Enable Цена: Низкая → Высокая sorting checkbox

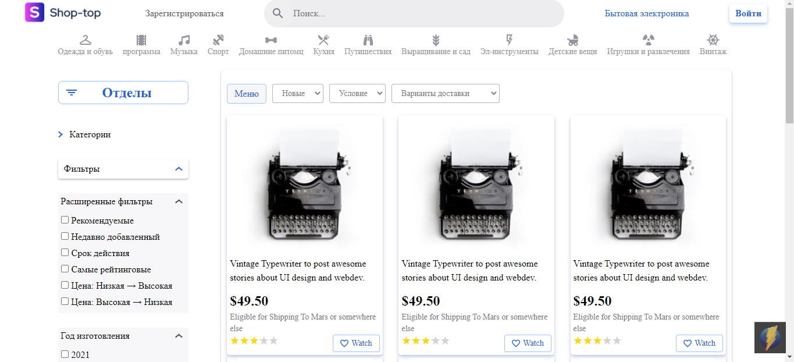pyautogui.click(x=65, y=285)
